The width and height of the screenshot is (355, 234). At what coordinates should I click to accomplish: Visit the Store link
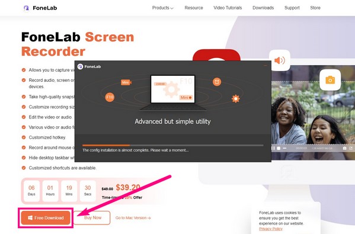(315, 8)
